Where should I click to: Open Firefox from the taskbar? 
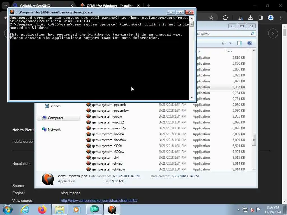point(42,209)
